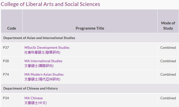This screenshot has height=107, width=179.
Task: Click the Department of Asian and International Studies row
Action: [x=90, y=38]
